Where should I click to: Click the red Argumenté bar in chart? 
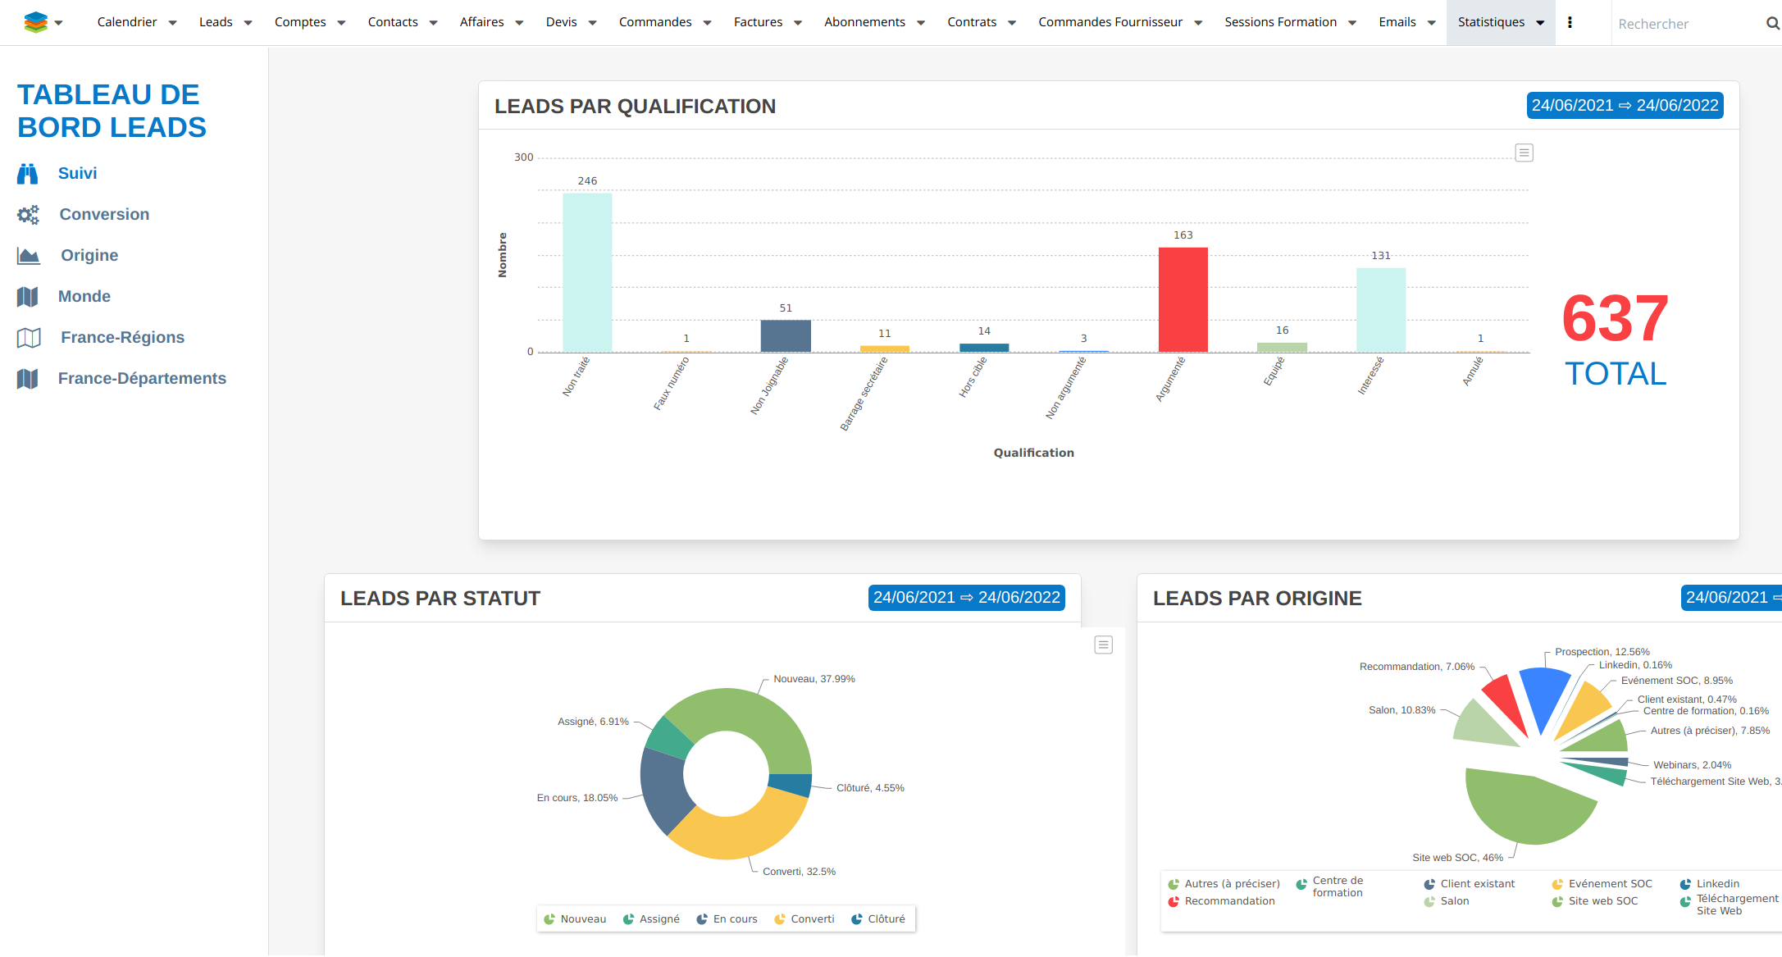click(x=1183, y=299)
